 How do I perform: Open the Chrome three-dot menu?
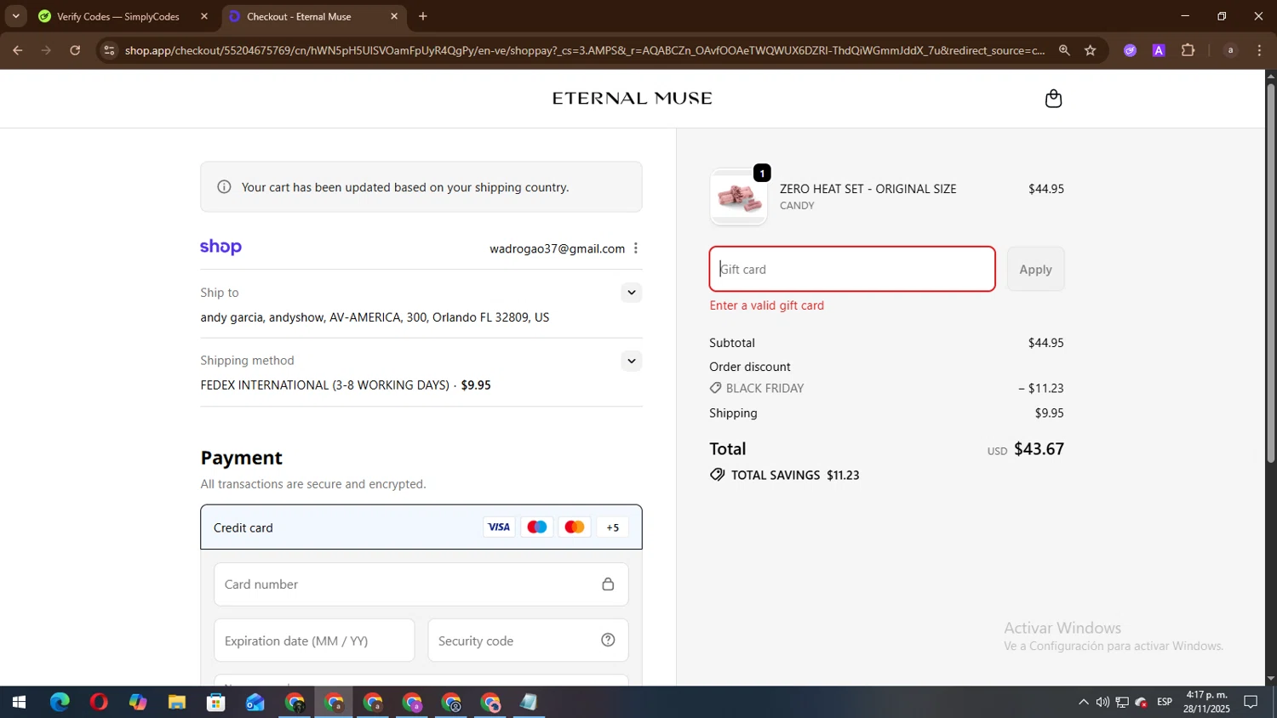pyautogui.click(x=1260, y=50)
